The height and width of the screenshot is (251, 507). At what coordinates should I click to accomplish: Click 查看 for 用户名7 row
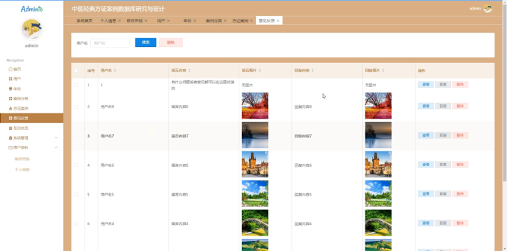[426, 136]
